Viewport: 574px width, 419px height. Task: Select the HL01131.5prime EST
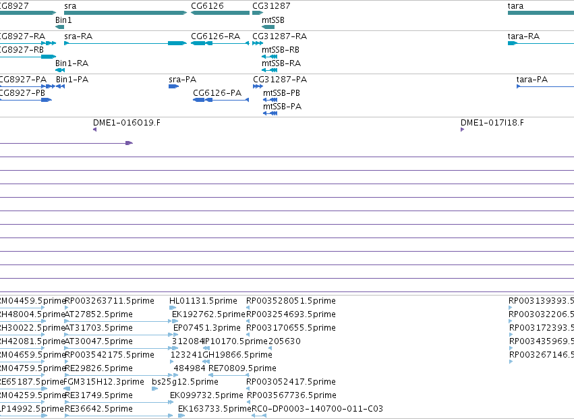[x=173, y=308]
